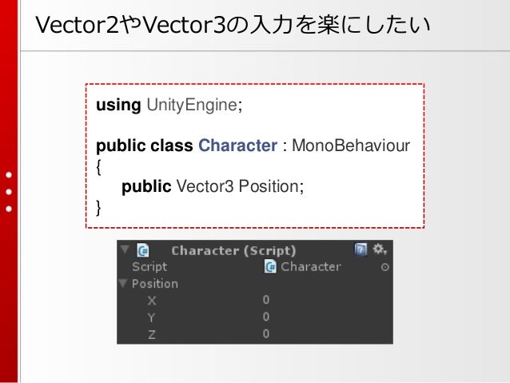This screenshot has width=510, height=383.
Task: Click the Z axis label
Action: [152, 334]
